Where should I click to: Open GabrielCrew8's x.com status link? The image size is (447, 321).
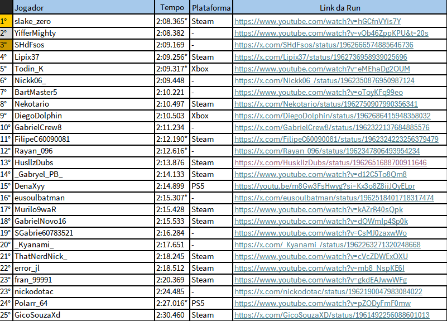pyautogui.click(x=332, y=127)
